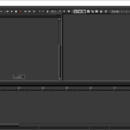This screenshot has width=130, height=130.
Task: Select the SoundOut node in the left panel
Action: (x=19, y=77)
